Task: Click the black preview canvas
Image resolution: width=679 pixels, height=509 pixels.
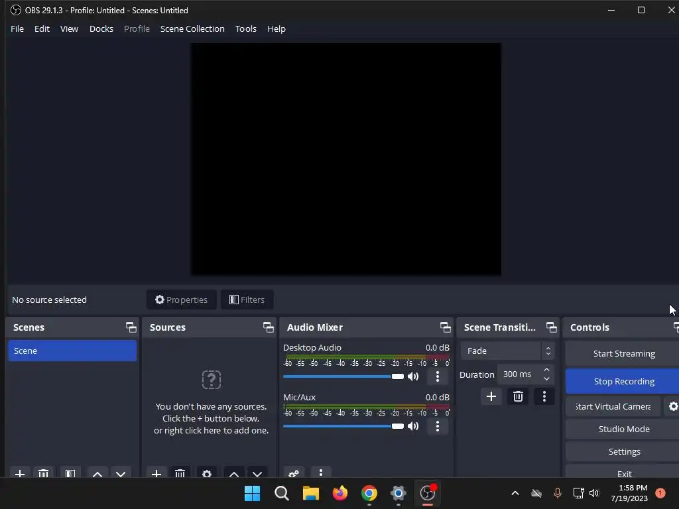Action: (x=346, y=159)
